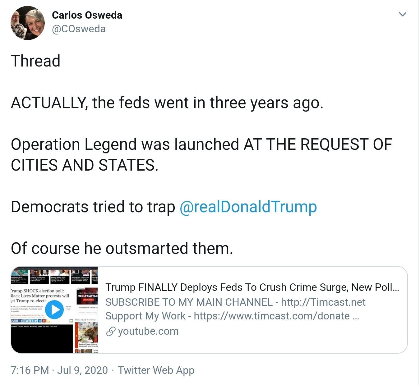Open the Carlos Osweda display name

87,15
